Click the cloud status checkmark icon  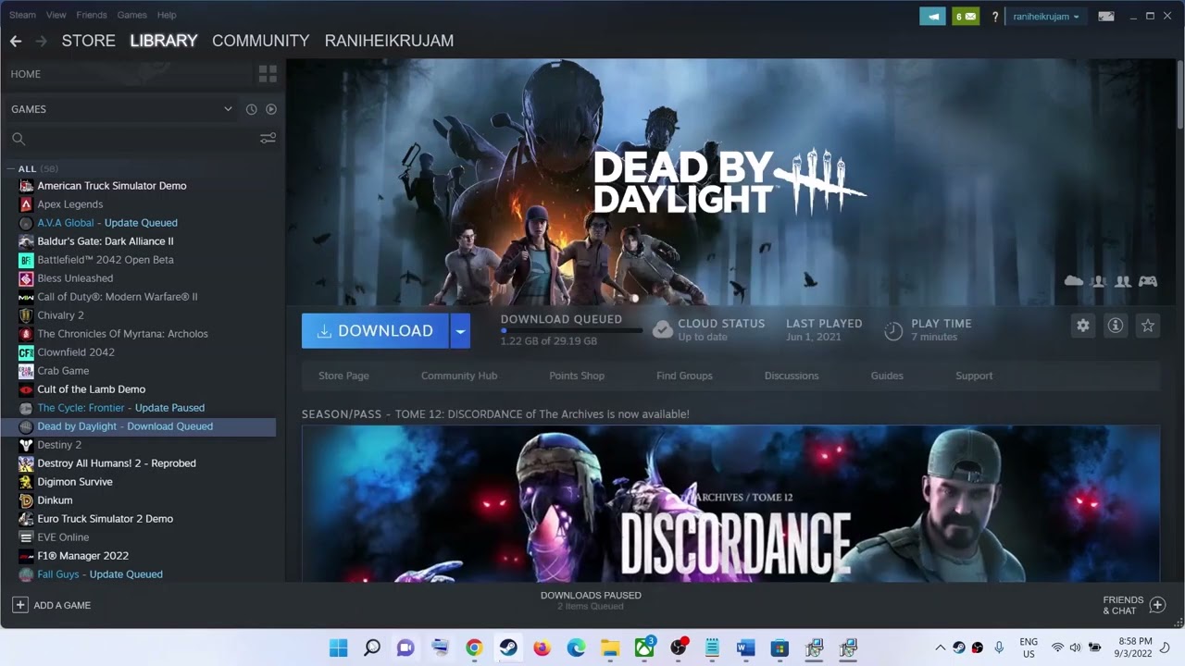[662, 329]
